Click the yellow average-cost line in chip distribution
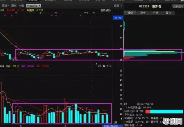Image resolution: width=184 pixels, height=127 pixels. tap(149, 52)
